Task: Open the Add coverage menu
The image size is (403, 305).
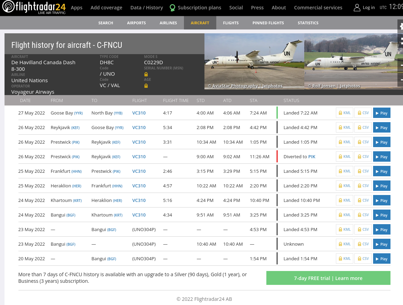Action: [x=106, y=8]
